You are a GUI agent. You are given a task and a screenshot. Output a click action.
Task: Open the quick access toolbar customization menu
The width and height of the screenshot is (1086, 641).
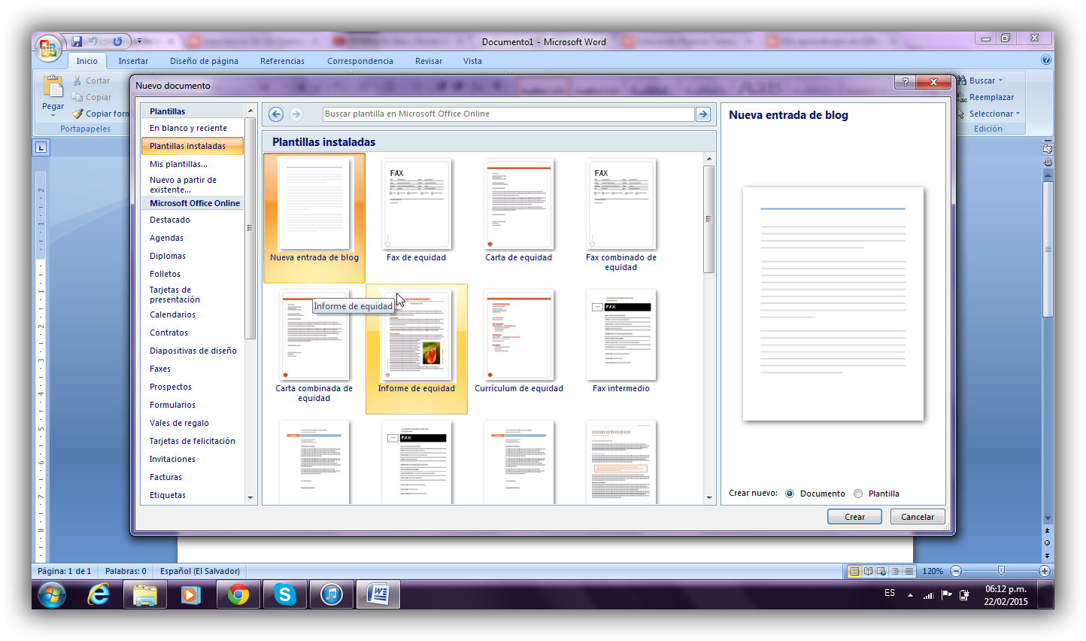[x=138, y=41]
